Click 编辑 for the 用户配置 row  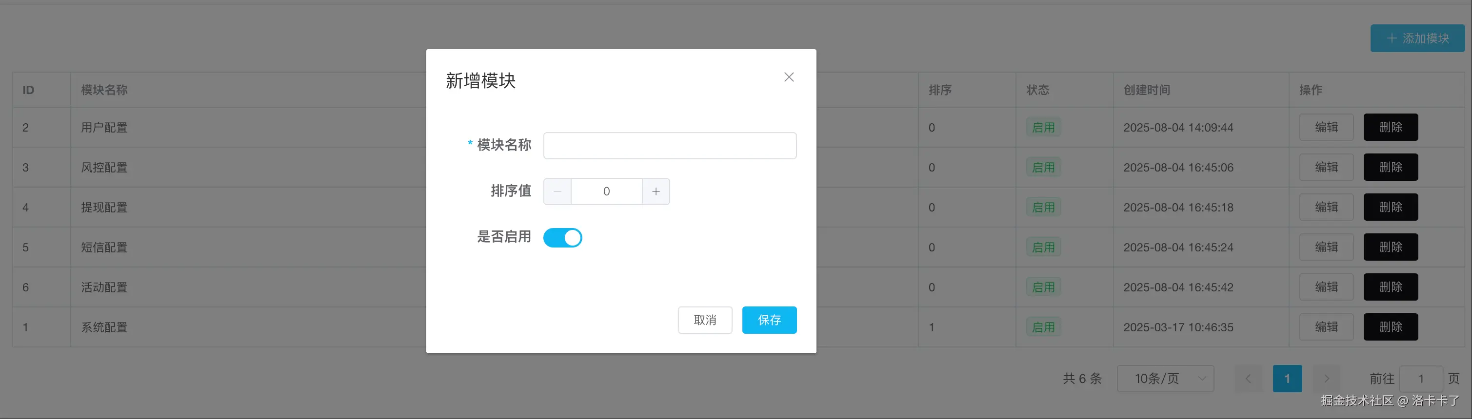click(1326, 127)
